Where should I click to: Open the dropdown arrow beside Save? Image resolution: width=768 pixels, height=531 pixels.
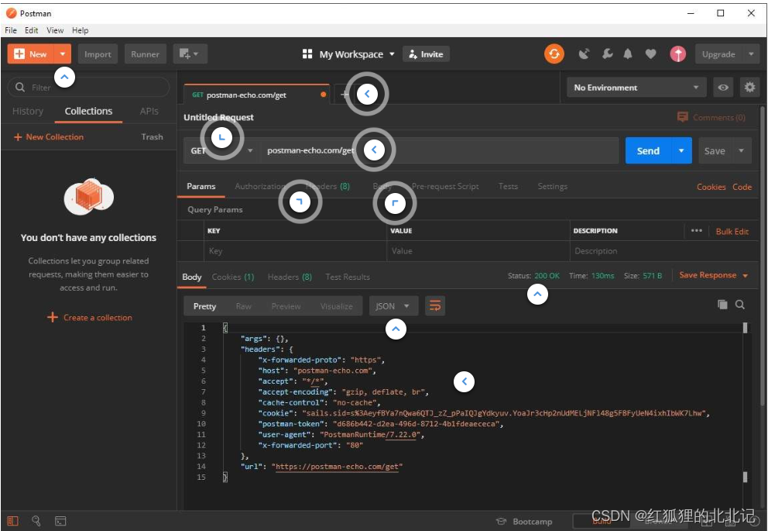741,151
